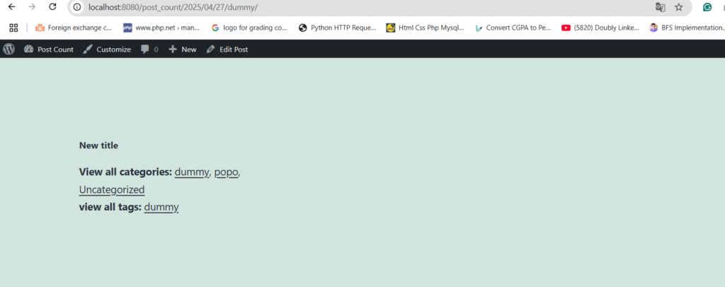
Task: Open the dummy tag link
Action: [161, 208]
